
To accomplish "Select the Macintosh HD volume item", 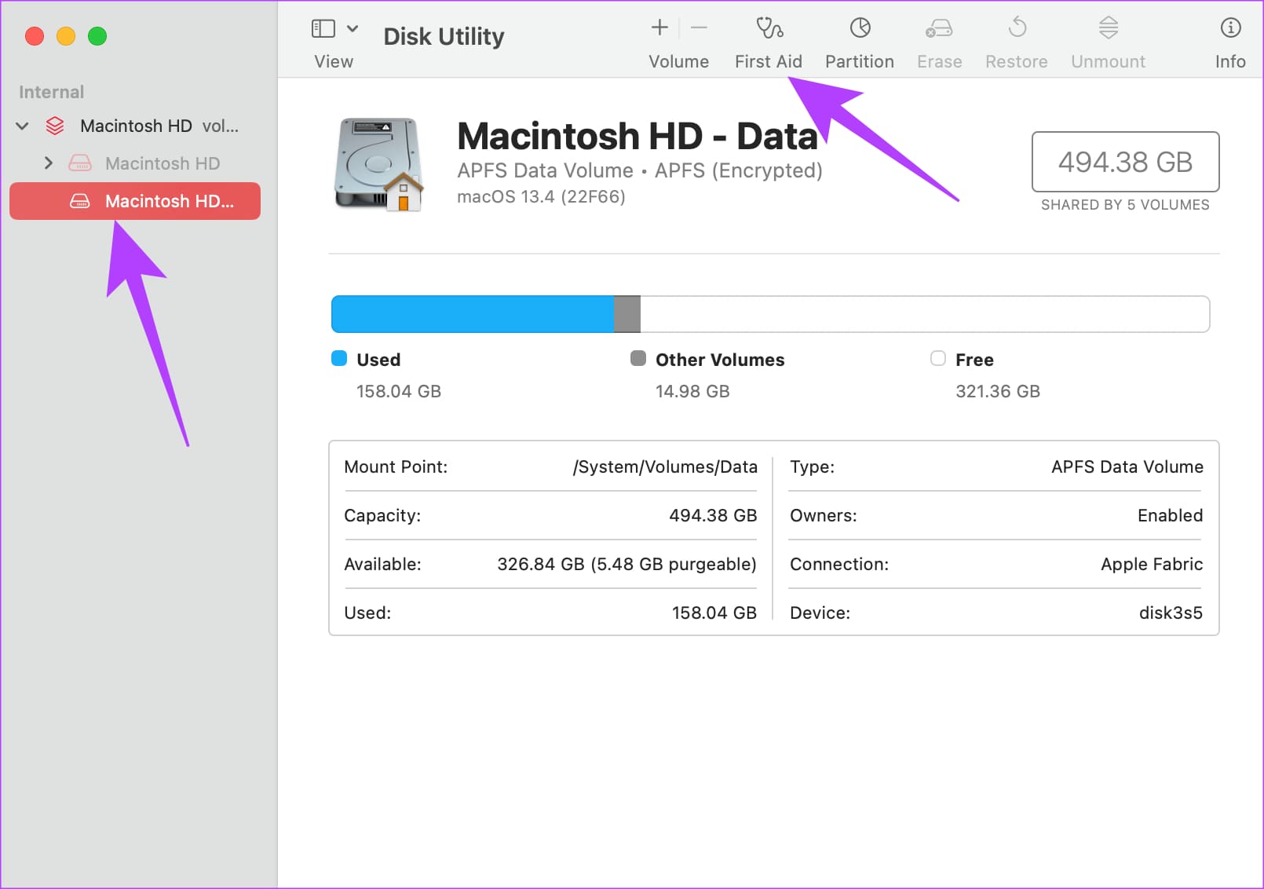I will (162, 163).
